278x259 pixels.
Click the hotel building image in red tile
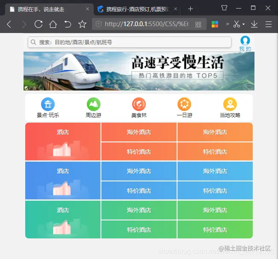[x=62, y=150]
